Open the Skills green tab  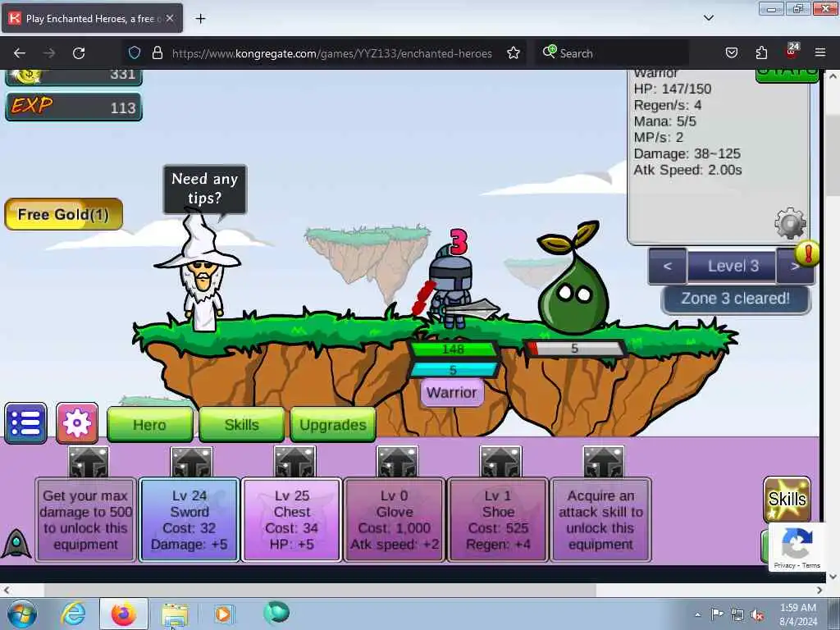click(x=242, y=425)
